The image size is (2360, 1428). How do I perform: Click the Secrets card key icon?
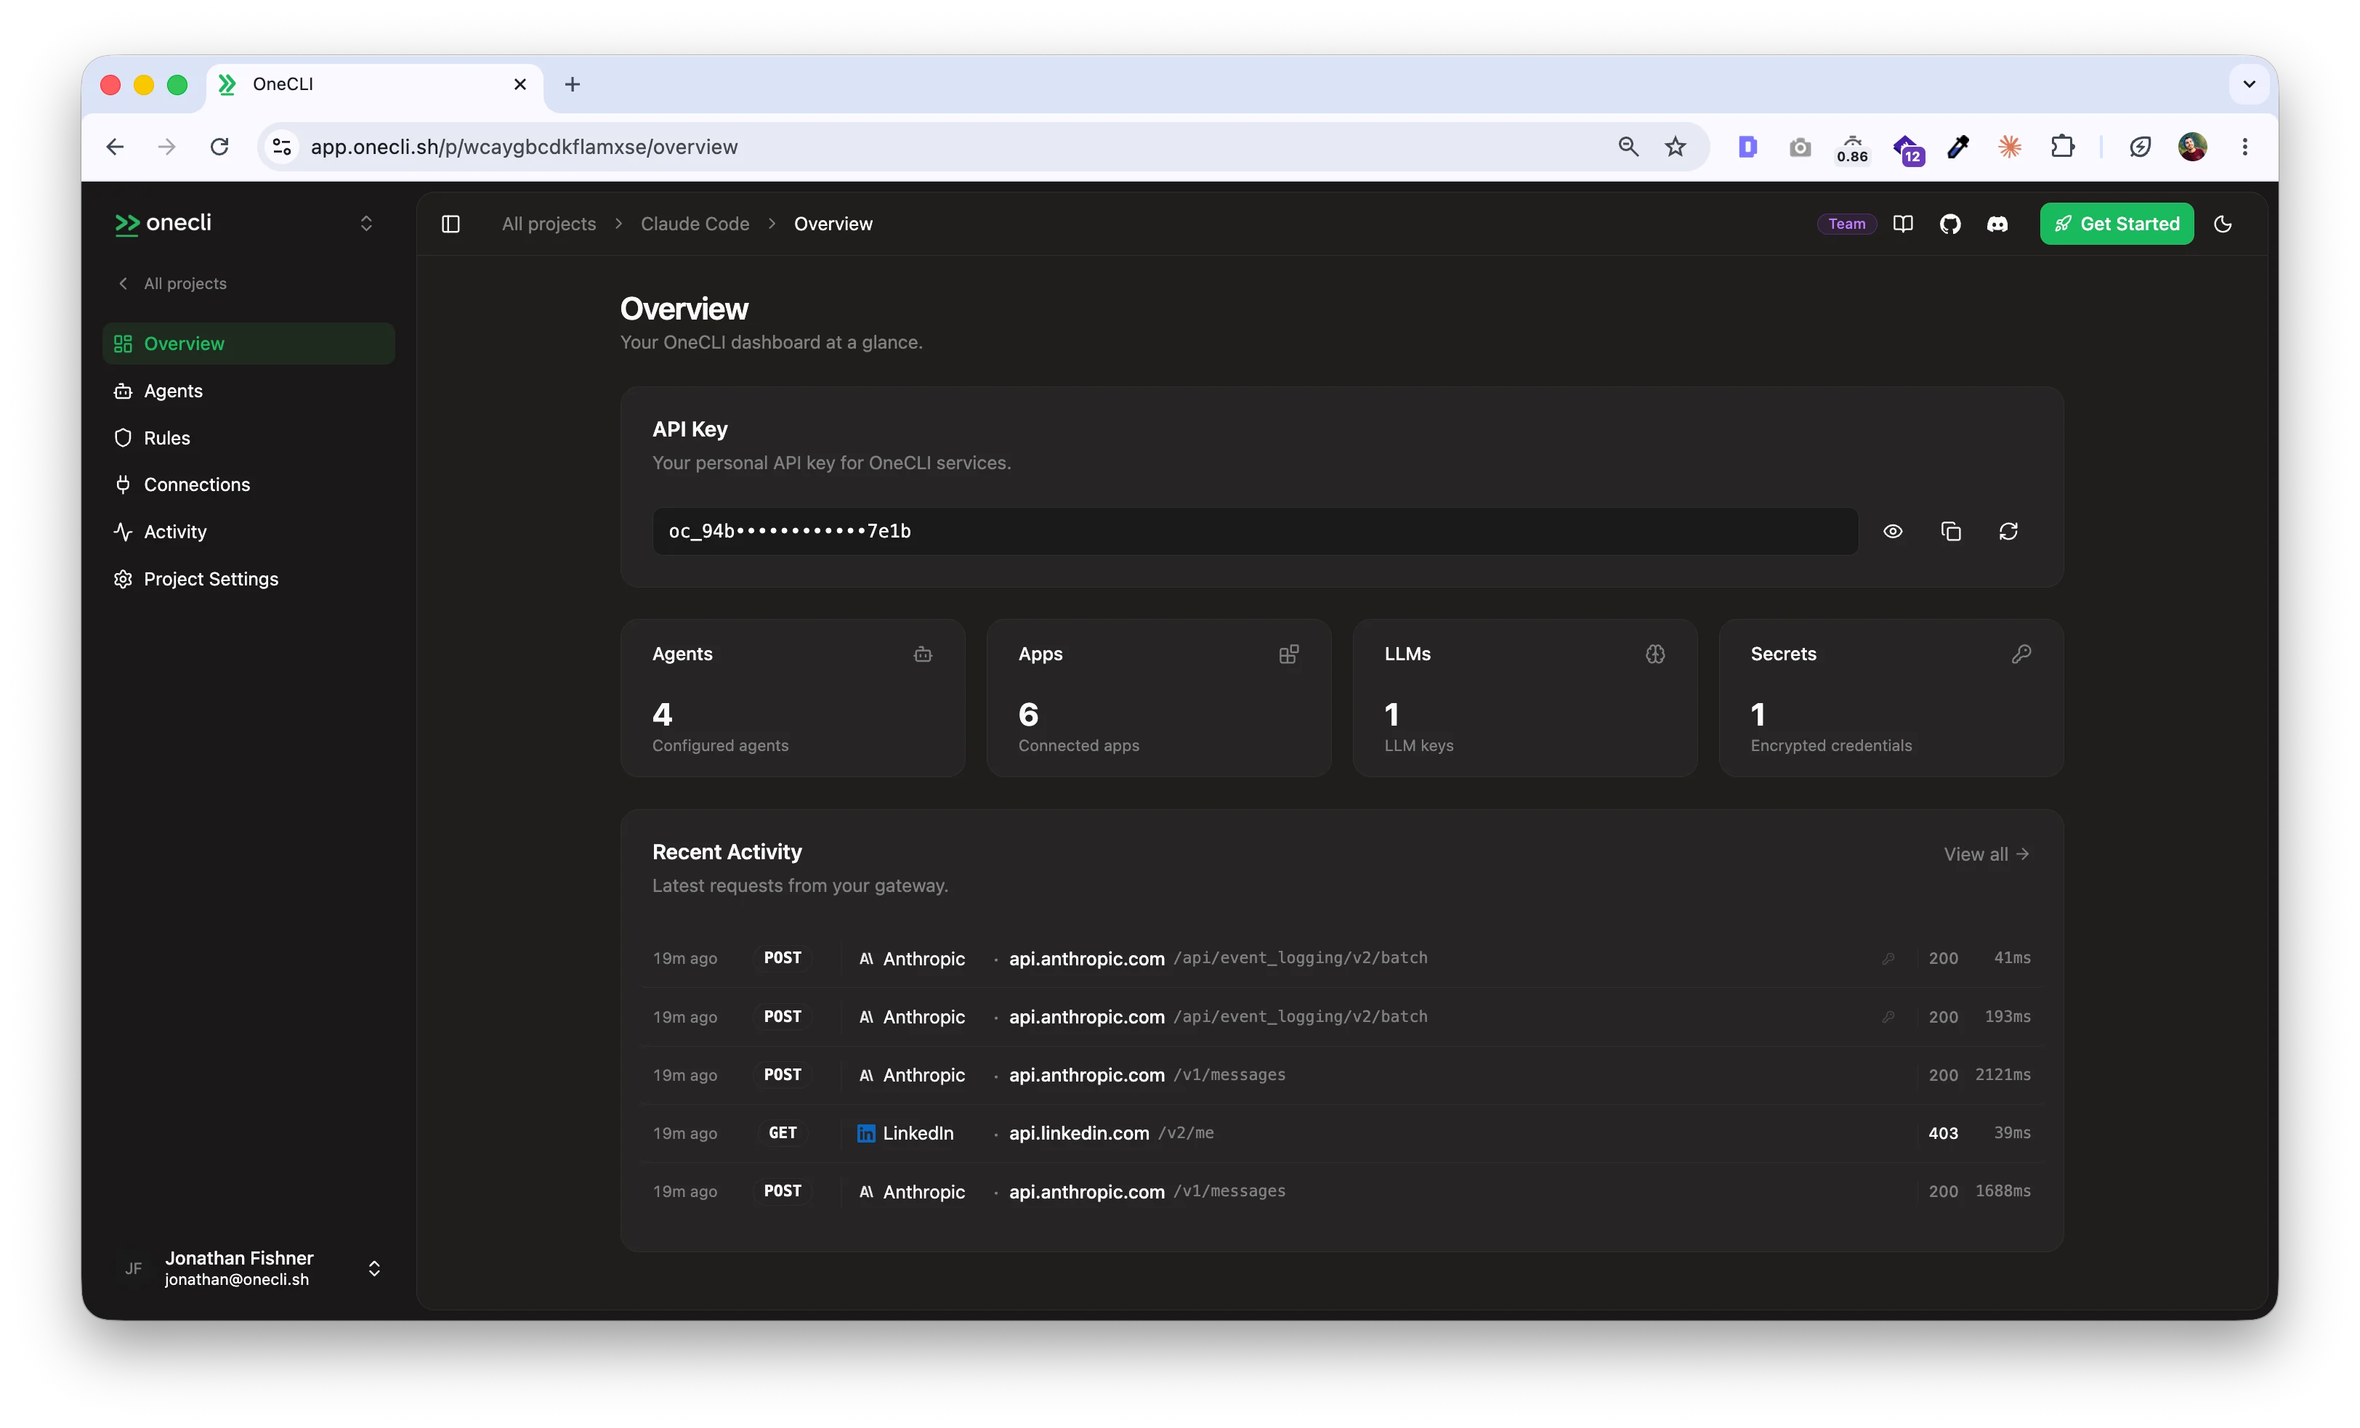coord(2021,654)
